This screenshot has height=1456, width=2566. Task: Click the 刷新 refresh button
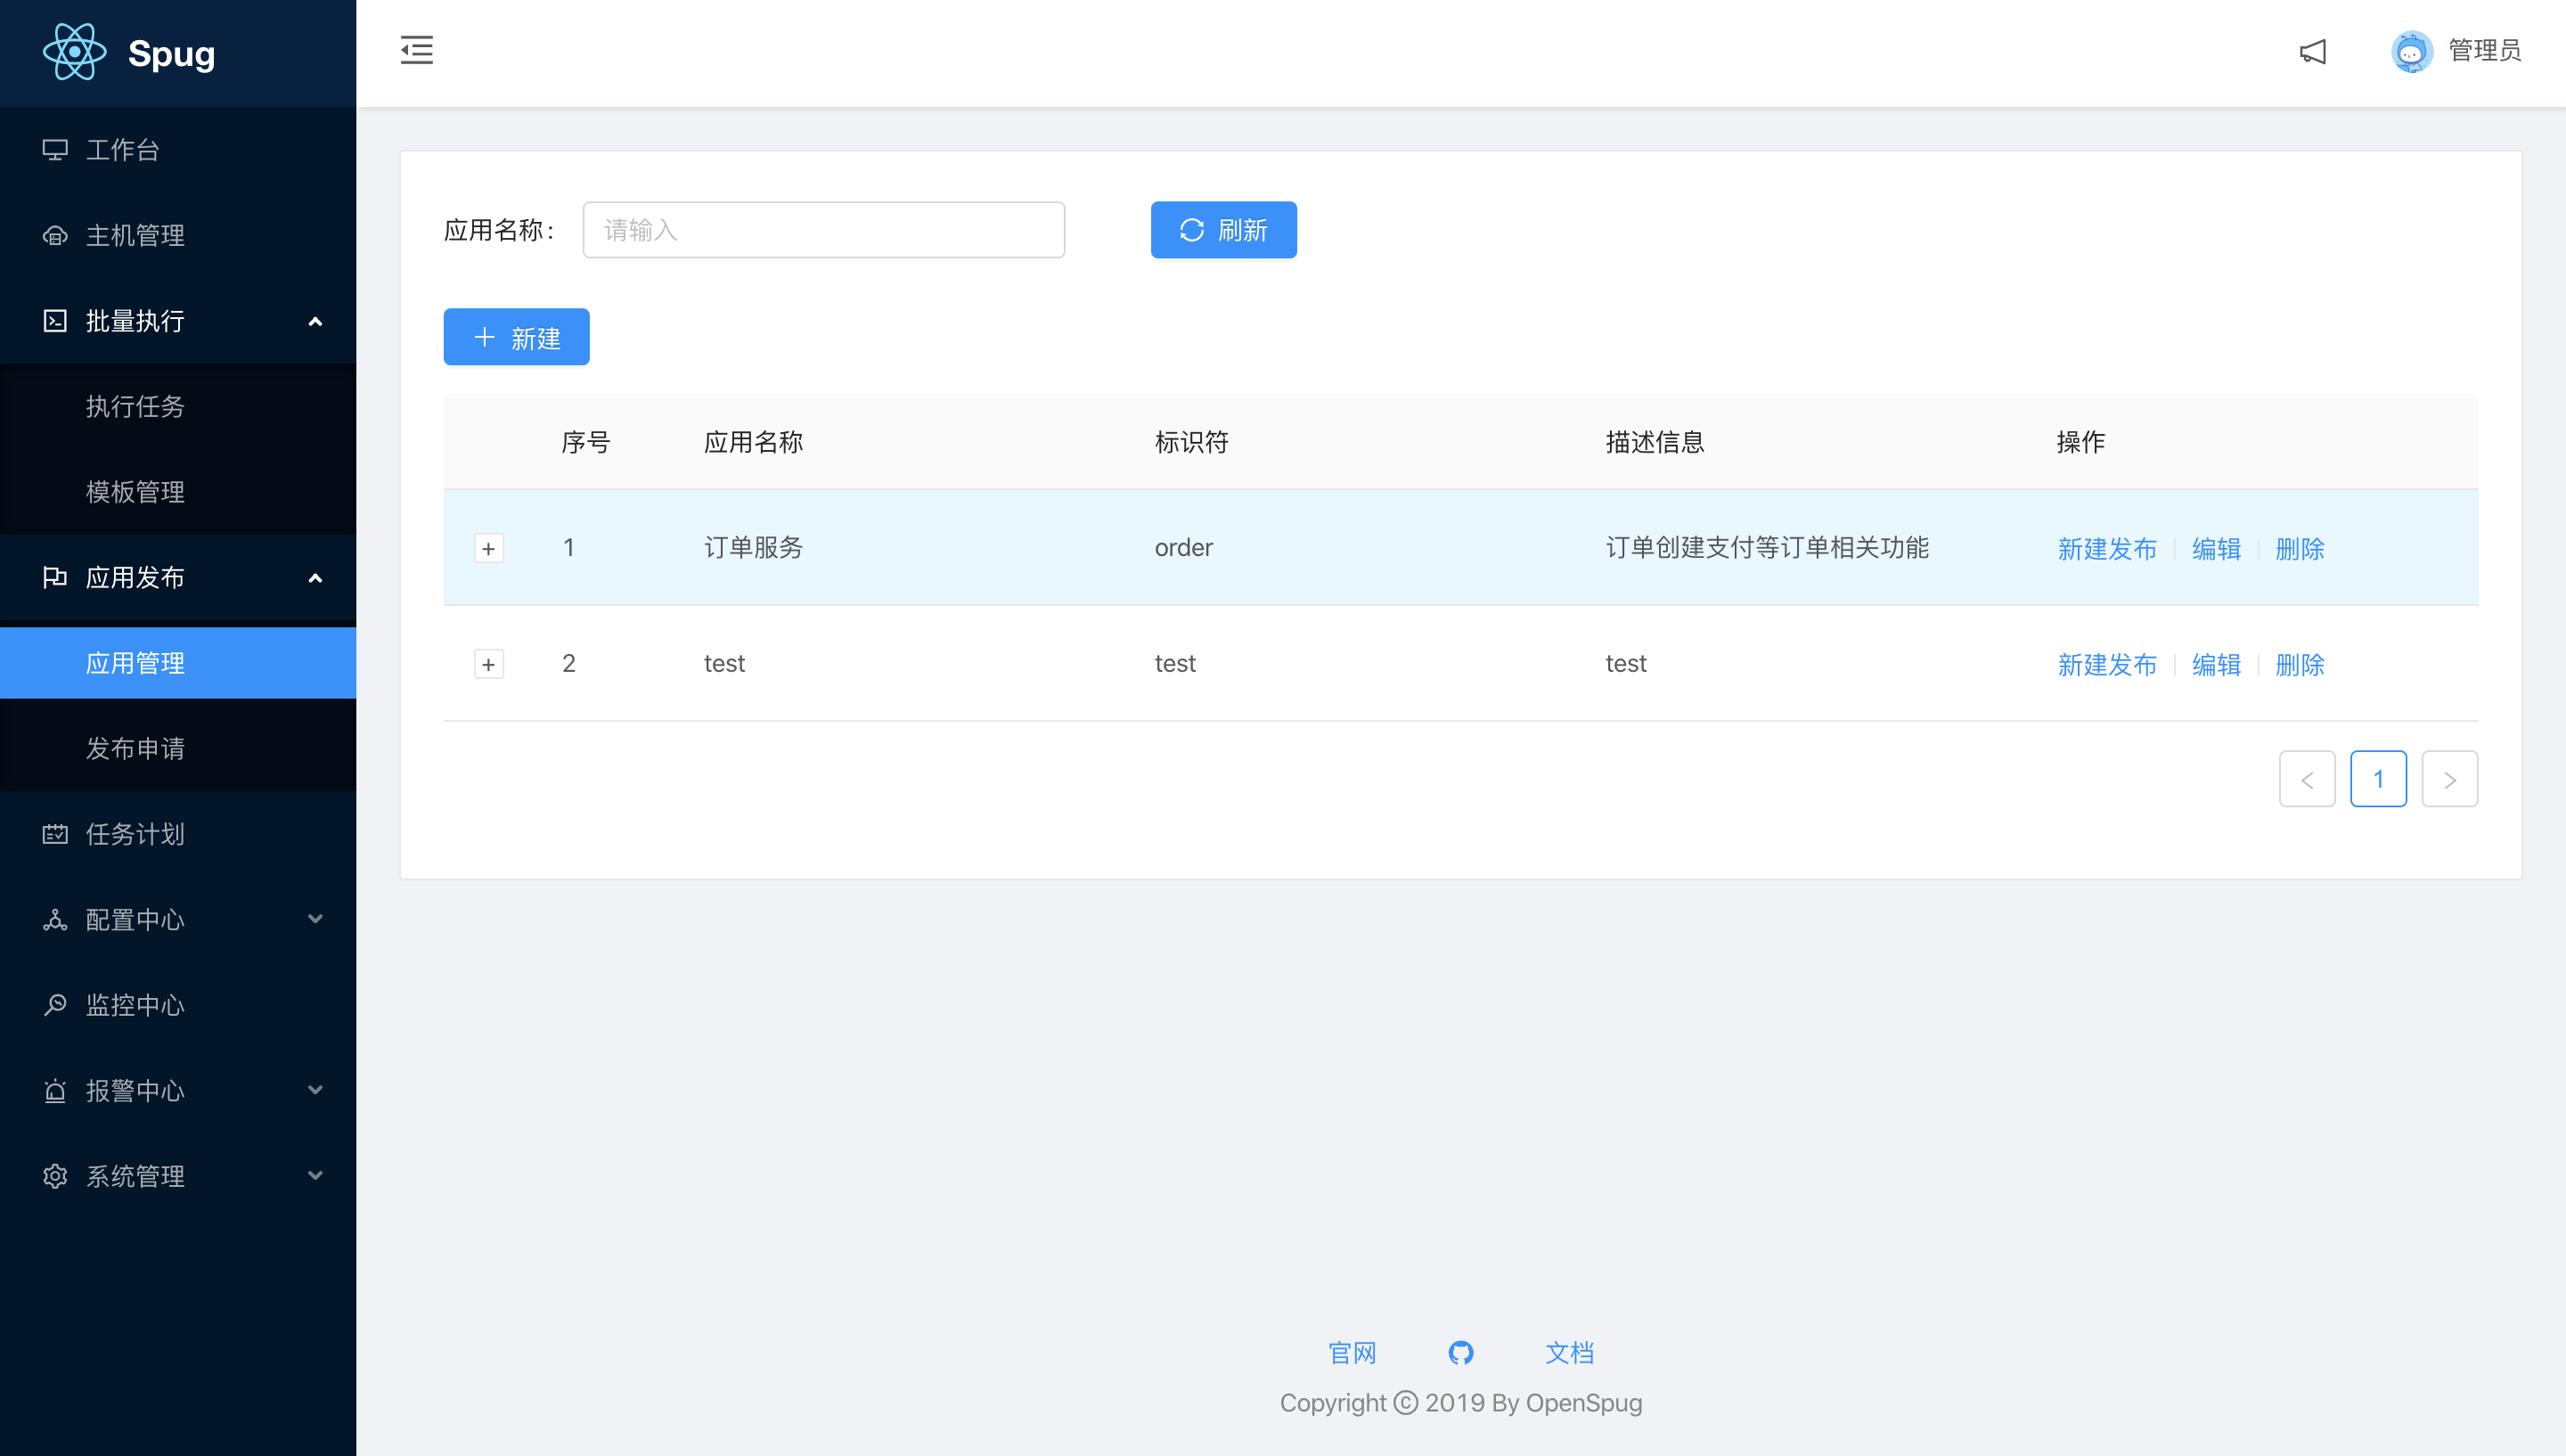[1222, 230]
